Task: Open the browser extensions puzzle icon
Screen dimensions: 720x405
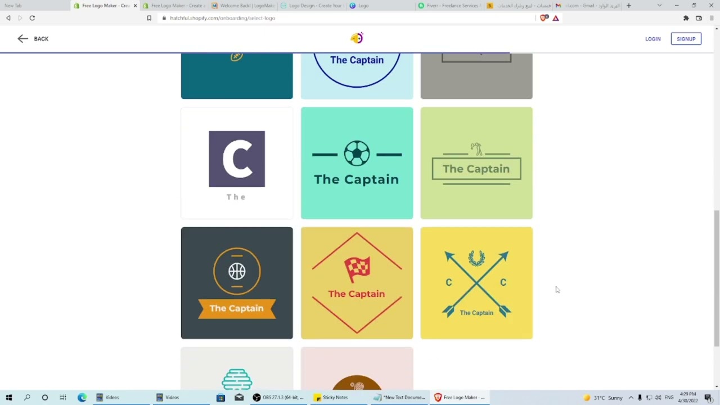Action: [686, 18]
